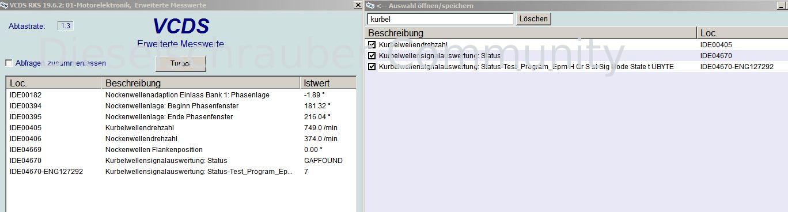Screen dimensions: 788x212
Task: Click Loc. header in selection list
Action: [x=742, y=33]
